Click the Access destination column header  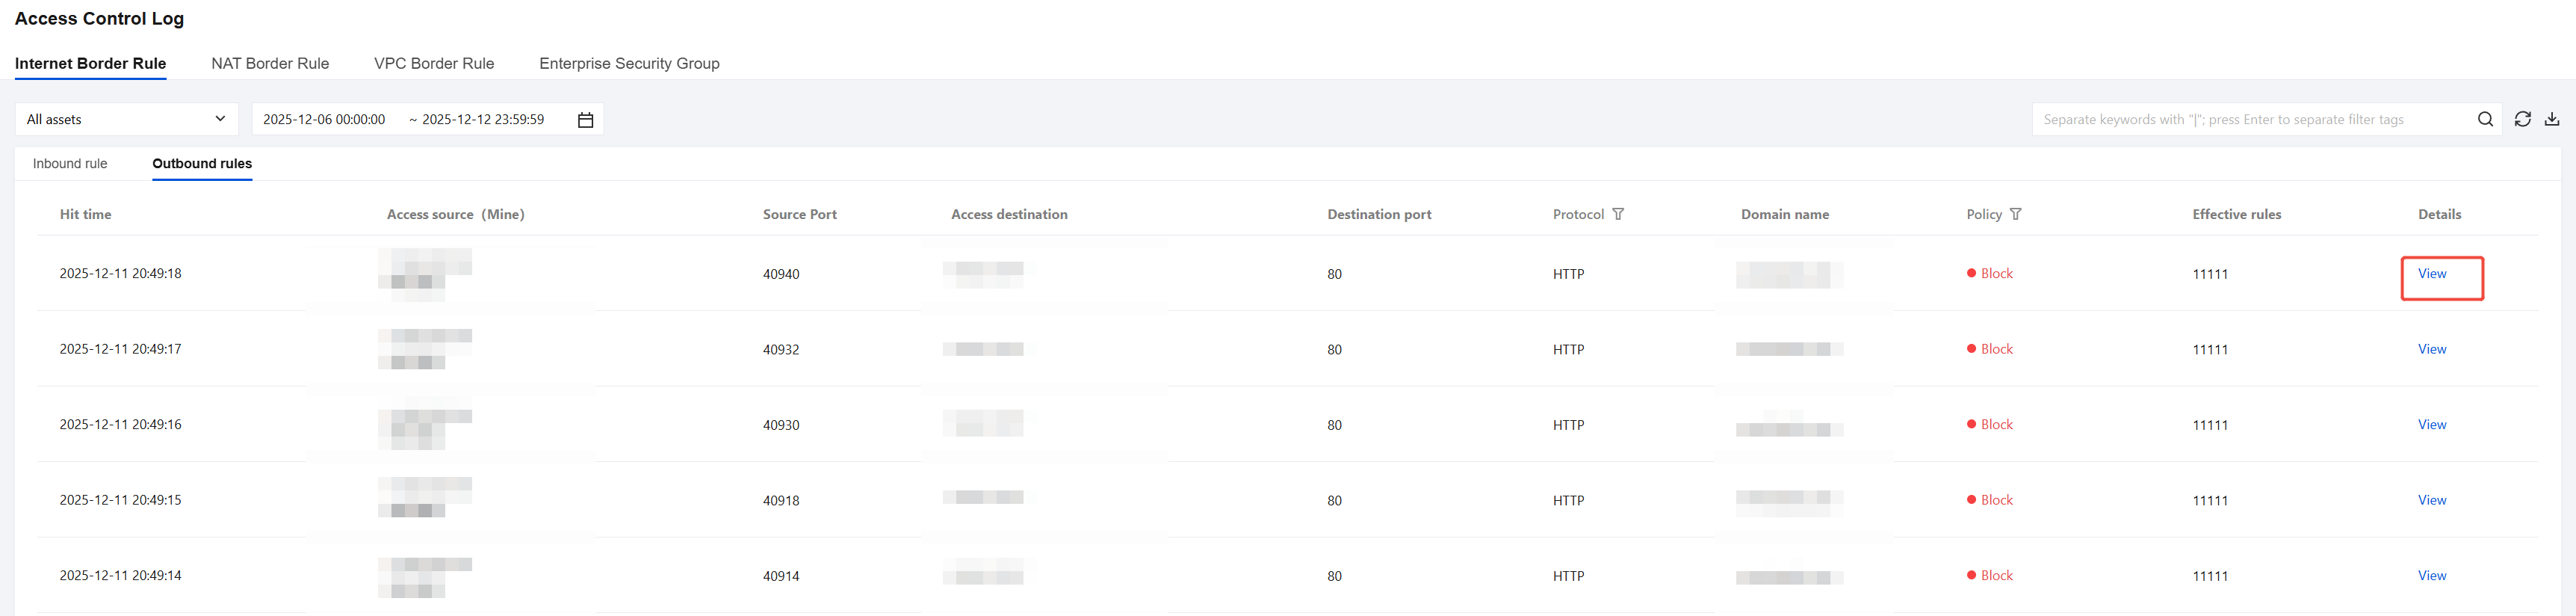pyautogui.click(x=1009, y=214)
